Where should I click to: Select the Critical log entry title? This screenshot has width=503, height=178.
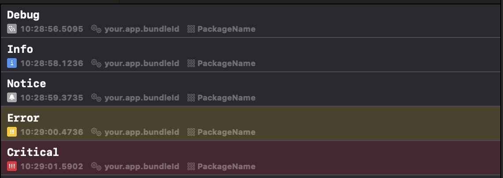33,152
